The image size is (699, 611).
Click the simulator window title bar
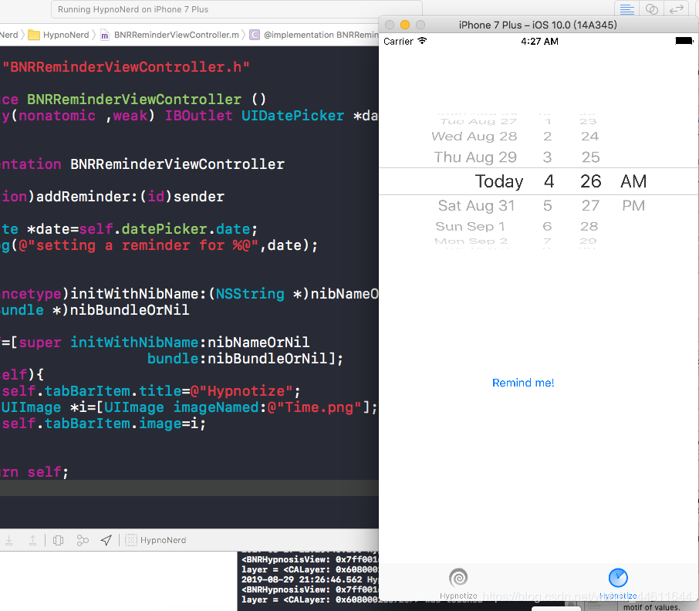click(538, 25)
